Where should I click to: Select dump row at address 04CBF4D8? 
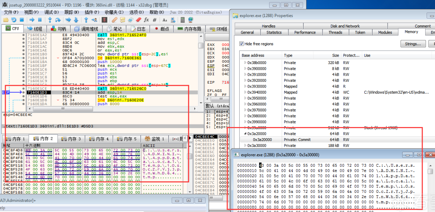pyautogui.click(x=94, y=150)
